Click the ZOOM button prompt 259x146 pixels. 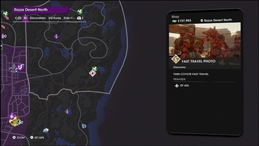click(18, 138)
